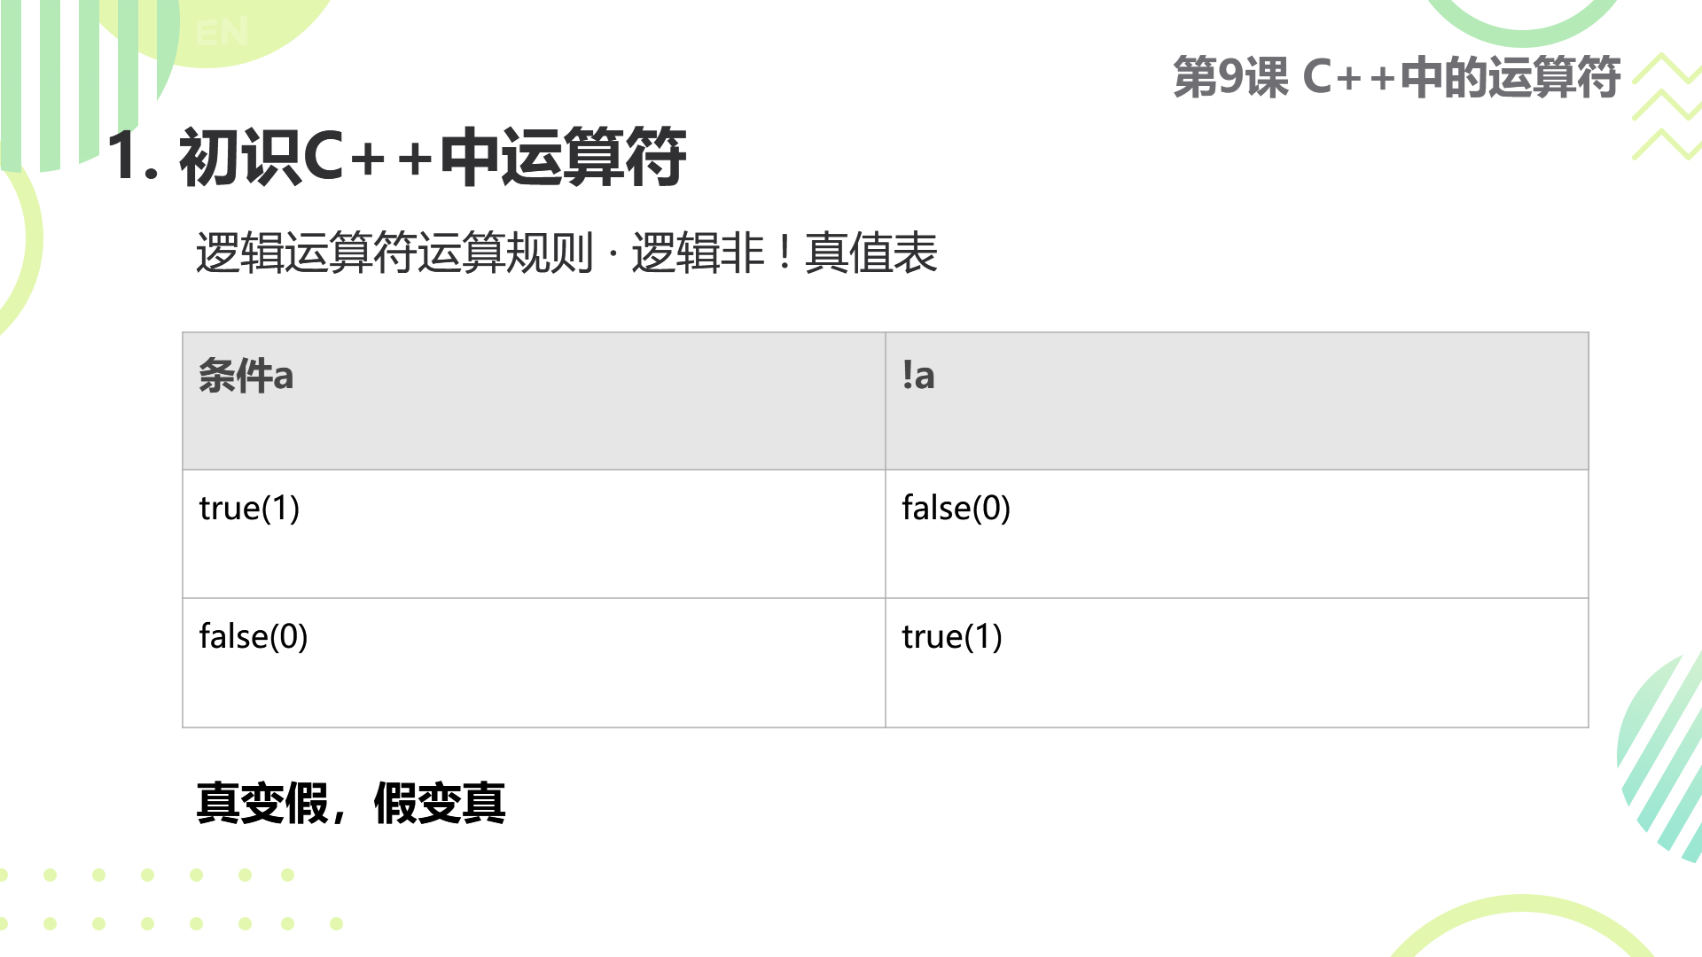1702x957 pixels.
Task: Click the subtitle 逻辑运算符运算规则
Action: (394, 253)
